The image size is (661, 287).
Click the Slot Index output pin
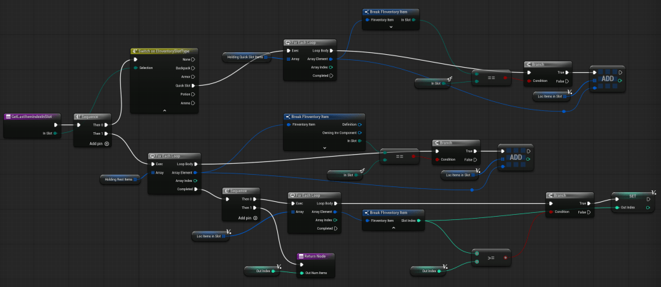419,221
